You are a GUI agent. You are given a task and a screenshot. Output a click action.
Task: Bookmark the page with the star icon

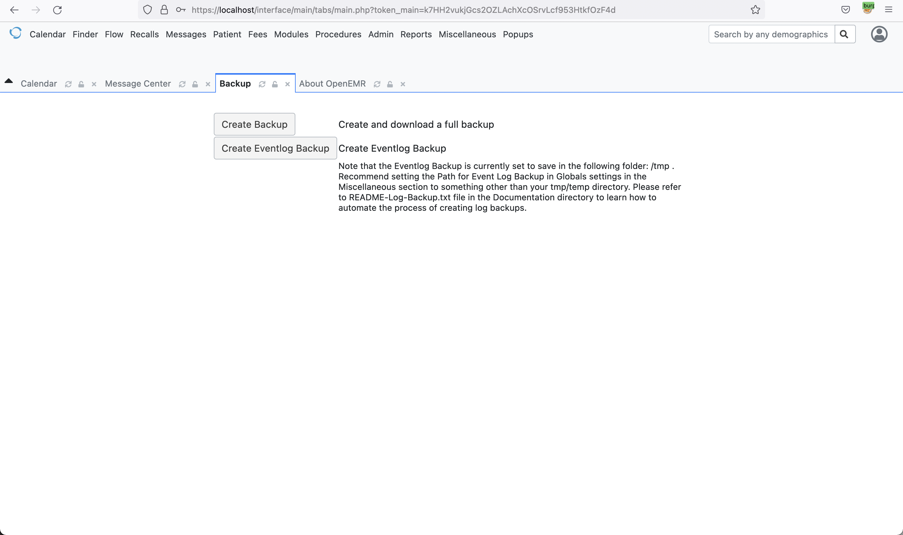[755, 10]
